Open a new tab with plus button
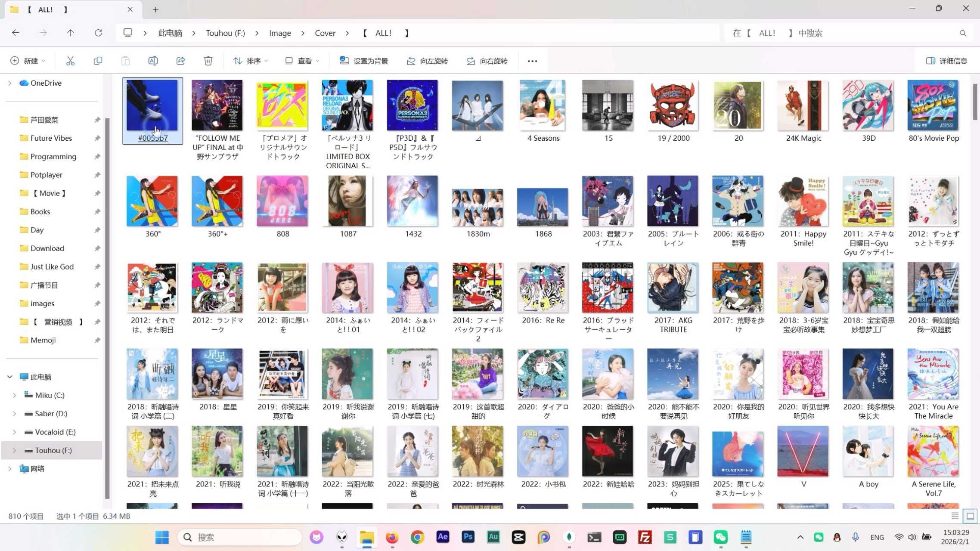The height and width of the screenshot is (551, 980). tap(155, 9)
